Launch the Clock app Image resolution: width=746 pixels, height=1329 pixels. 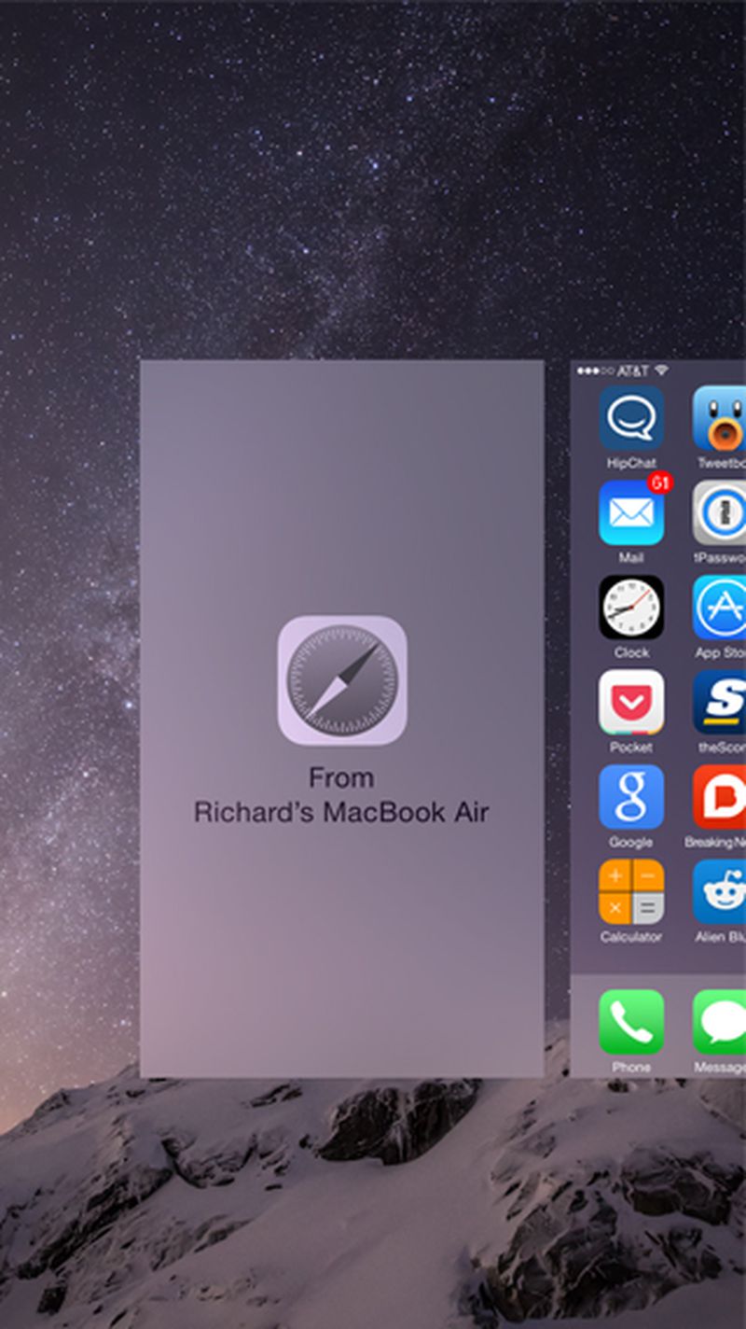[x=631, y=608]
